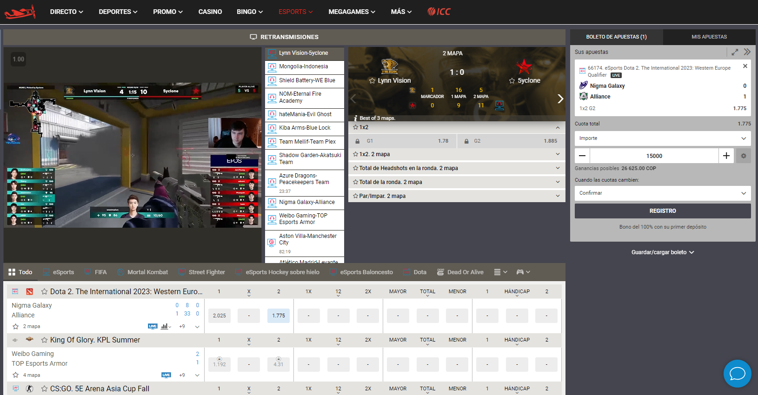
Task: Select Nigma Galaxy-Alliance broadcast
Action: point(305,203)
